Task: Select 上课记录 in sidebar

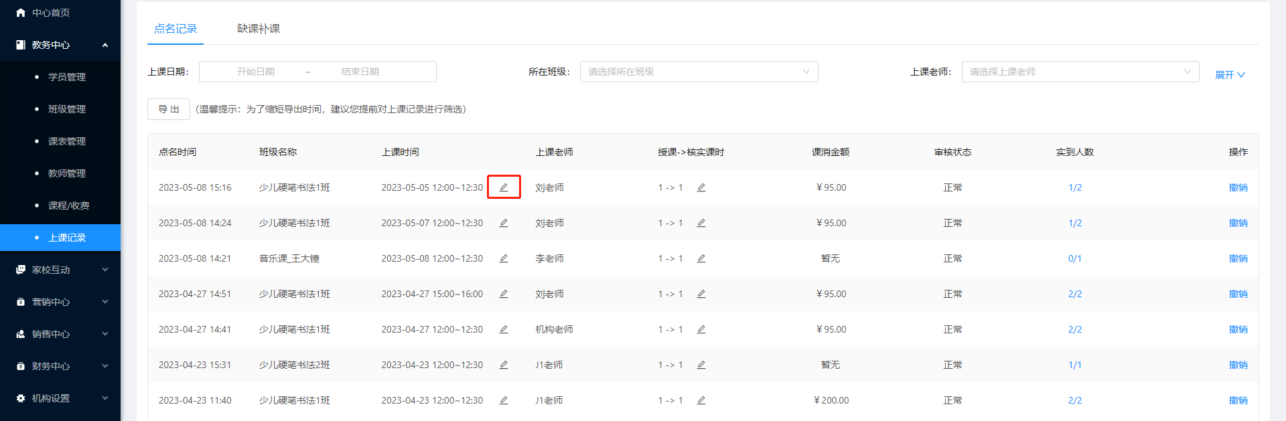Action: coord(60,238)
